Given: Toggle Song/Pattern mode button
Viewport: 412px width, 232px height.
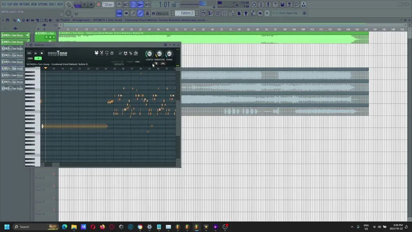Looking at the screenshot, I should coord(78,5).
